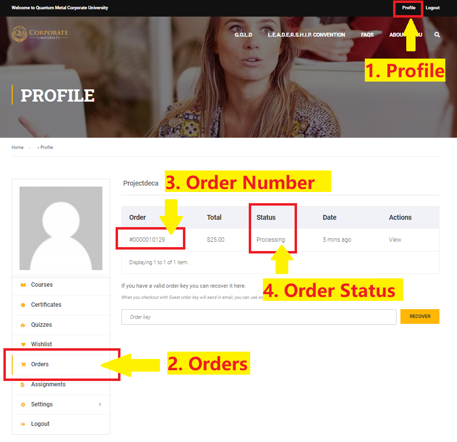457x442 pixels.
Task: Open the Corporate University logo
Action: (40, 34)
